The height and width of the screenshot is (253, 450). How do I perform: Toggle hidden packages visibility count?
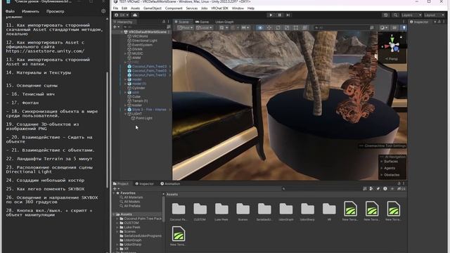(401, 189)
